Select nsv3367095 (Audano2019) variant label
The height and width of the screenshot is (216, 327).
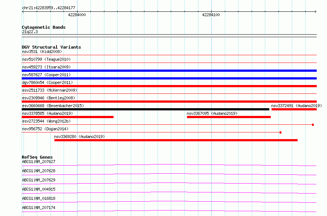click(x=212, y=113)
